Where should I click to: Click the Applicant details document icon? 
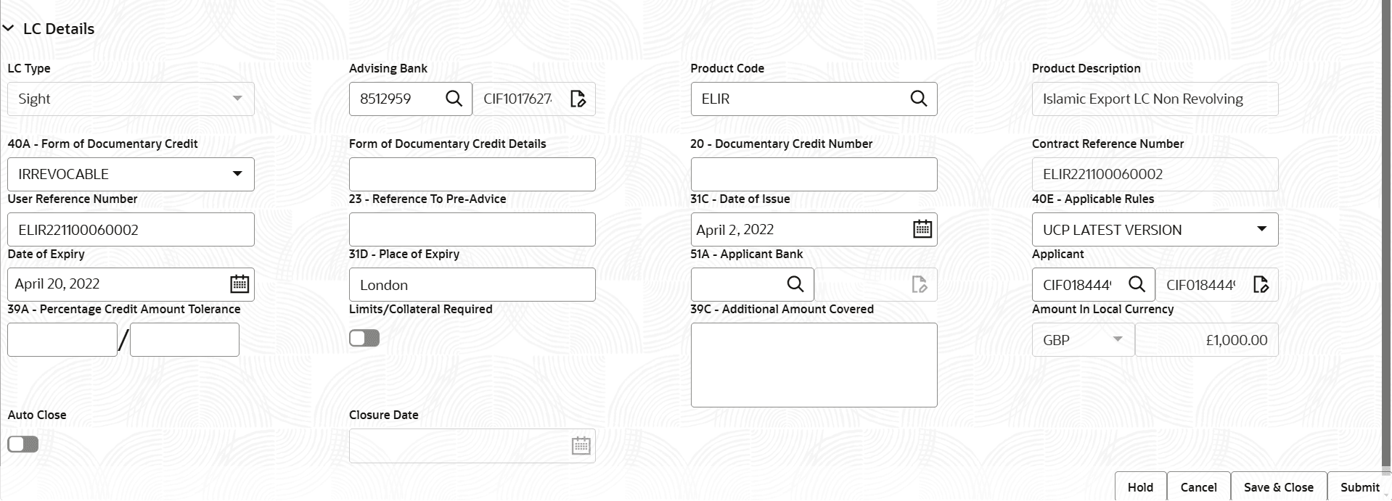tap(1261, 284)
